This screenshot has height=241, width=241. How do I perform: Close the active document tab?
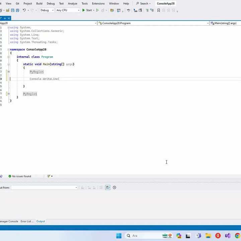[x=9, y=18]
